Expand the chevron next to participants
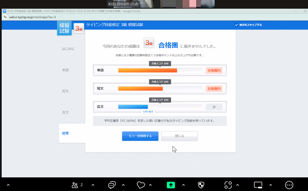The image size is (308, 191). tap(93, 185)
